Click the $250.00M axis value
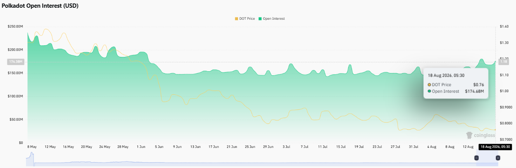 (16, 26)
